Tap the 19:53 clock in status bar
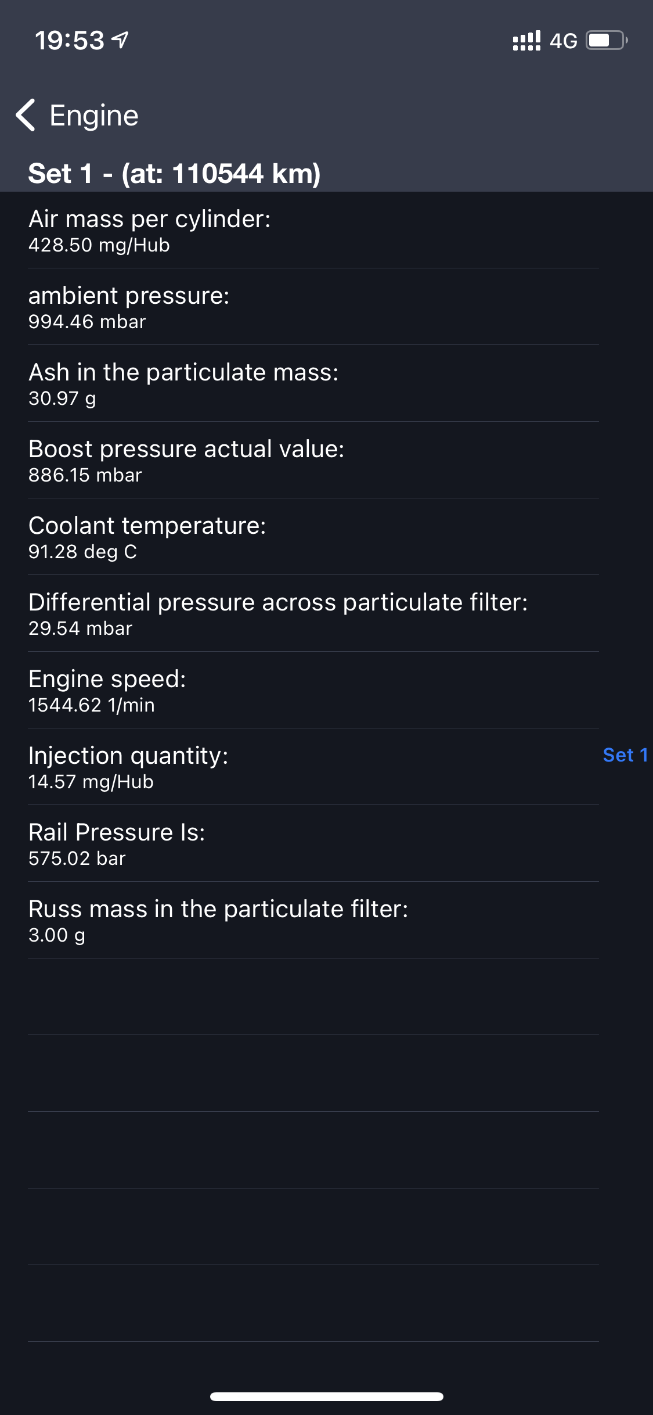The width and height of the screenshot is (653, 1415). coord(69,41)
